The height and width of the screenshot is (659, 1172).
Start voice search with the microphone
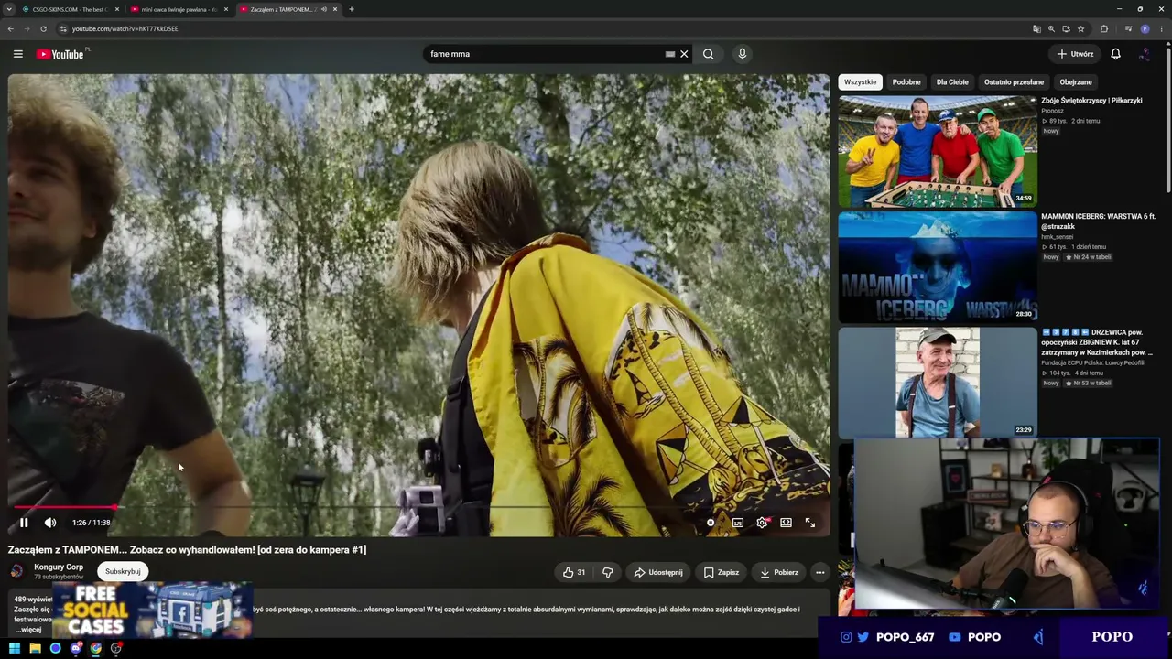(x=743, y=54)
